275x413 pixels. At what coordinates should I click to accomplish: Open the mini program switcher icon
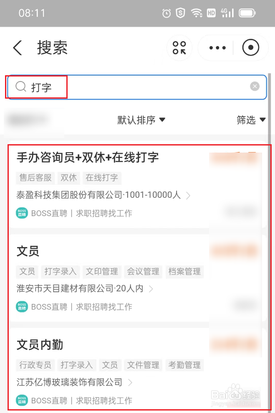(x=179, y=48)
